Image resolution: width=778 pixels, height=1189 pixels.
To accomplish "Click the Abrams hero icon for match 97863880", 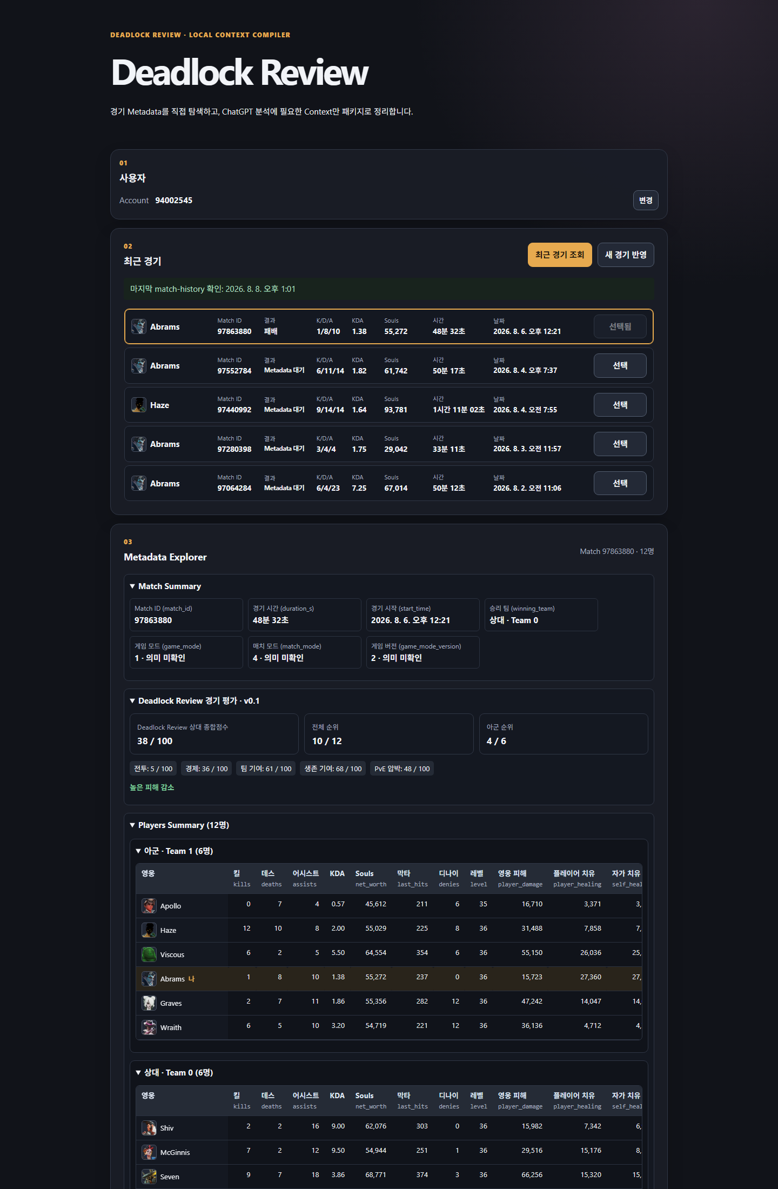I will pyautogui.click(x=139, y=326).
